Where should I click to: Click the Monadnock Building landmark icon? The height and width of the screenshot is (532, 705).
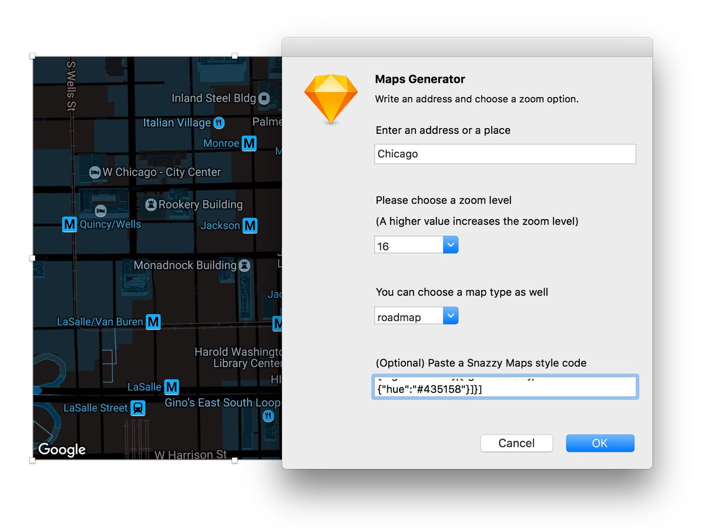(245, 265)
